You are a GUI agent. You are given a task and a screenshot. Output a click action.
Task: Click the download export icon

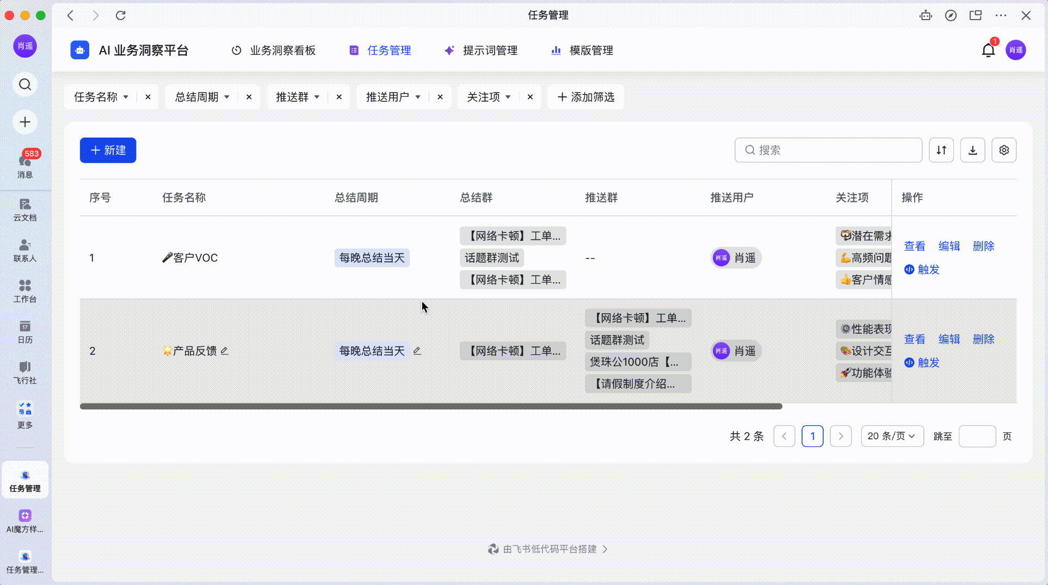(972, 150)
